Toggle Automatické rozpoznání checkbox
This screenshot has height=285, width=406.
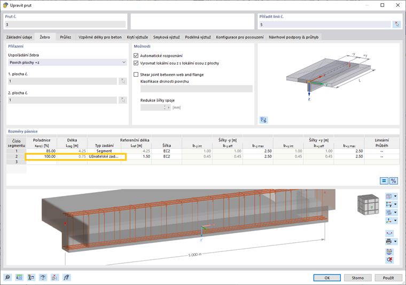tap(136, 56)
